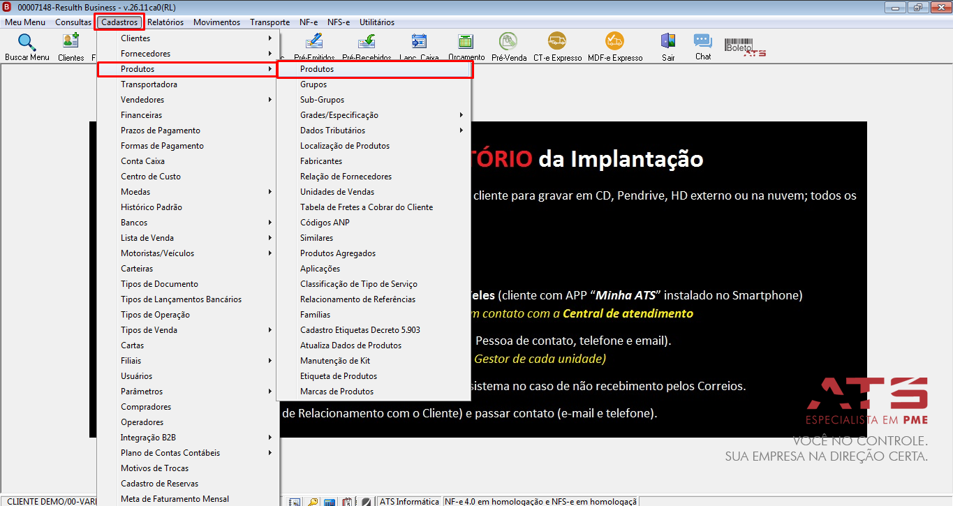Open Meta de Faturamento Mensal entry

(x=188, y=499)
